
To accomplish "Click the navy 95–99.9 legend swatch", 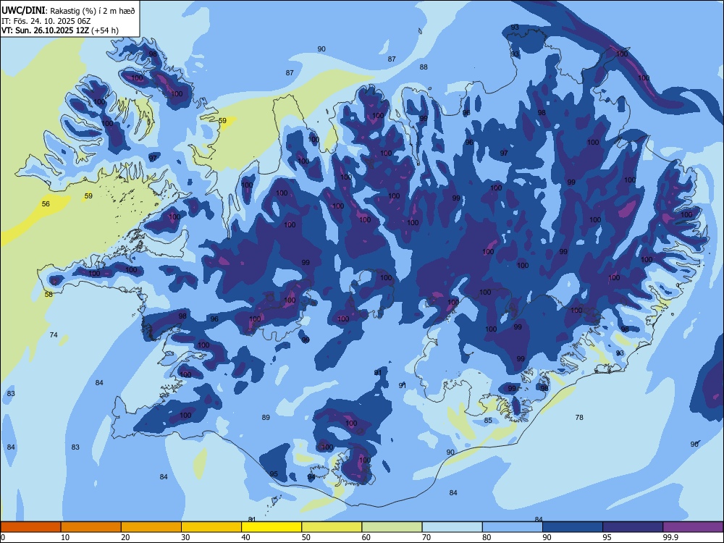I will click(x=633, y=527).
